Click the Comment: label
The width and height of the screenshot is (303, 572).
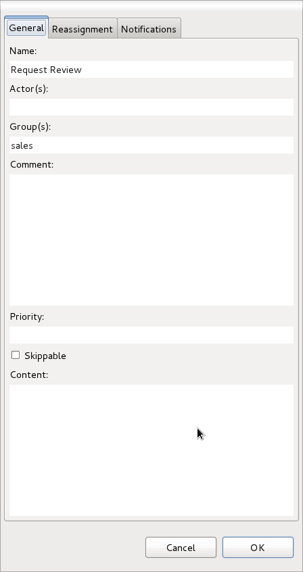[x=32, y=164]
